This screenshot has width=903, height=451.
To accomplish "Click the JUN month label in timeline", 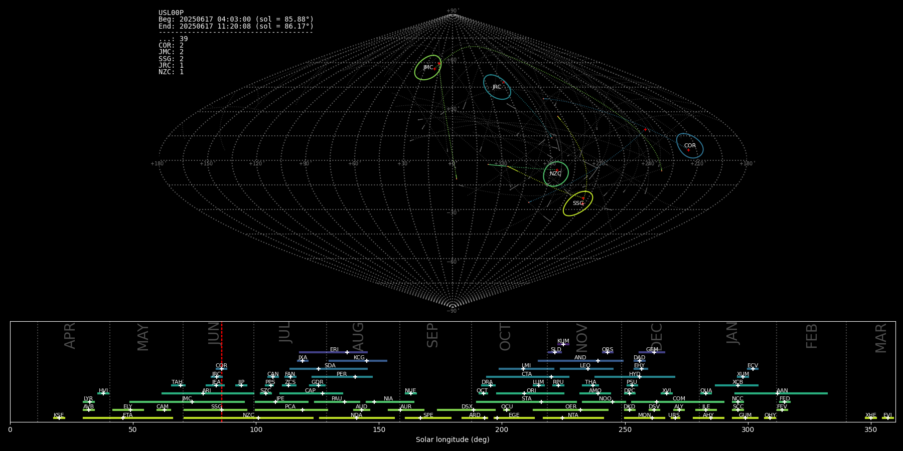I will pyautogui.click(x=214, y=333).
